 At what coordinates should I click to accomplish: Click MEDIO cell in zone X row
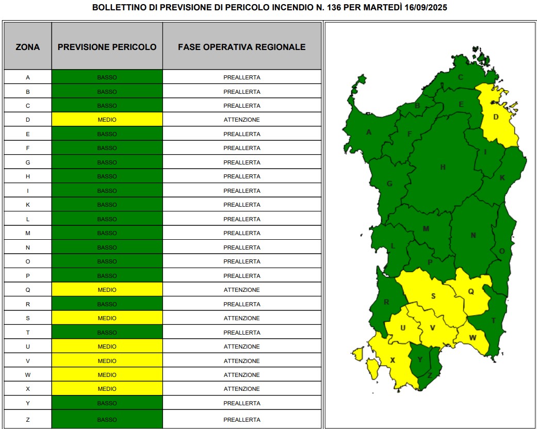tap(107, 389)
